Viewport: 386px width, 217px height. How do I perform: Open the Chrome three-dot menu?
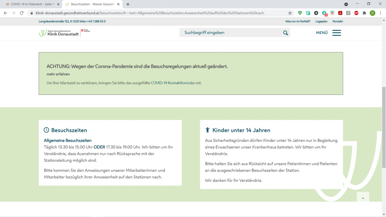click(380, 13)
